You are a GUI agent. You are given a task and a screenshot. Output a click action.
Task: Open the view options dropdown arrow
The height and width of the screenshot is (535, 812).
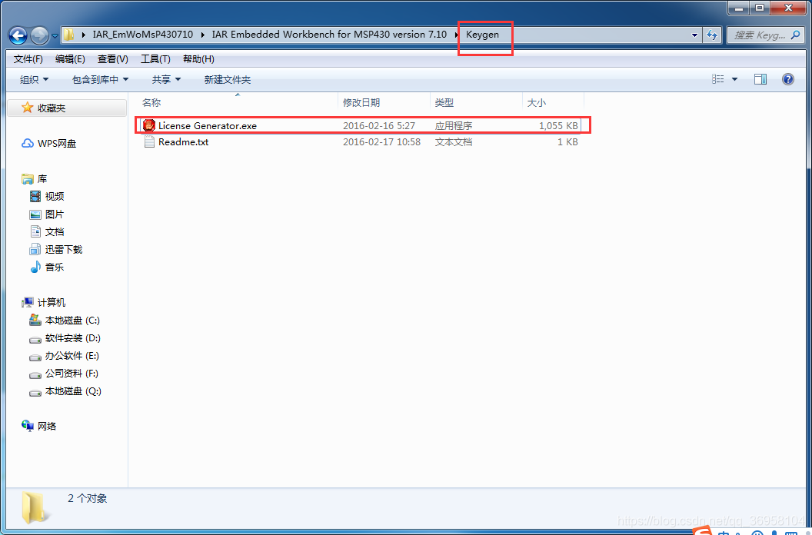click(x=734, y=79)
